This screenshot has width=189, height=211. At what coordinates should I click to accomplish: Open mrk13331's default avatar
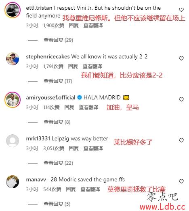(13, 141)
